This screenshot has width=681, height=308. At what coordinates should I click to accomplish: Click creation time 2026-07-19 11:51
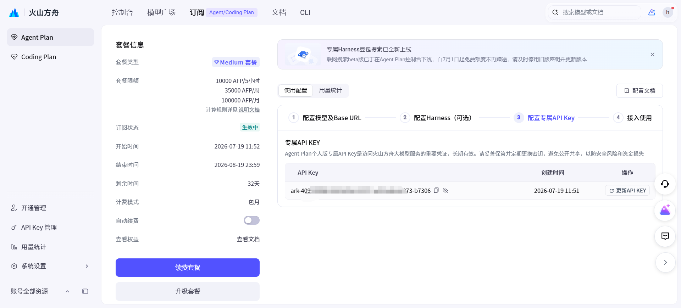tap(557, 191)
